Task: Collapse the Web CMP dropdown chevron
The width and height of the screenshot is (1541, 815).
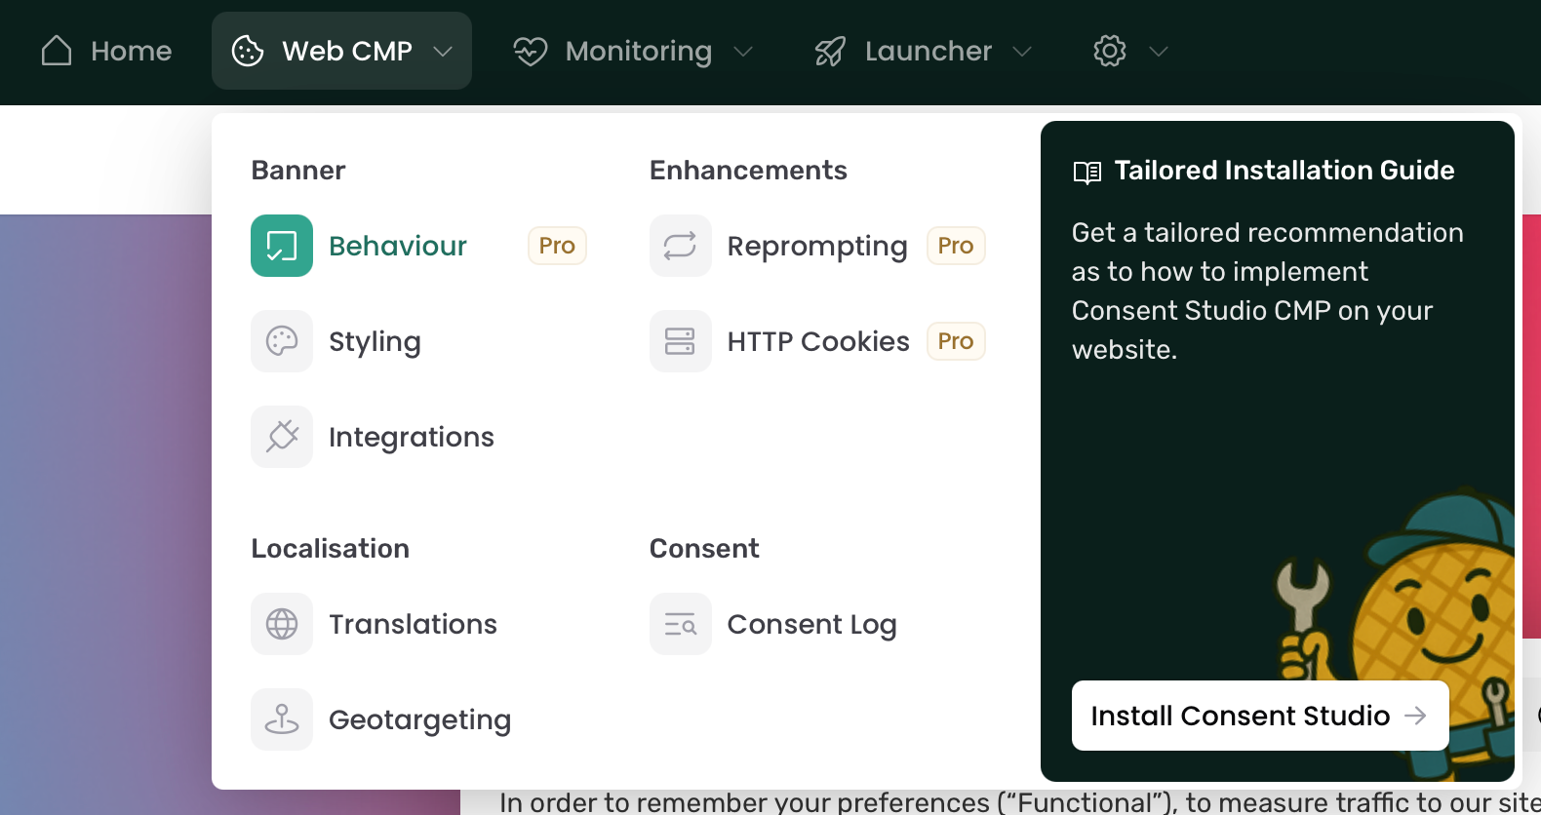Action: click(443, 51)
